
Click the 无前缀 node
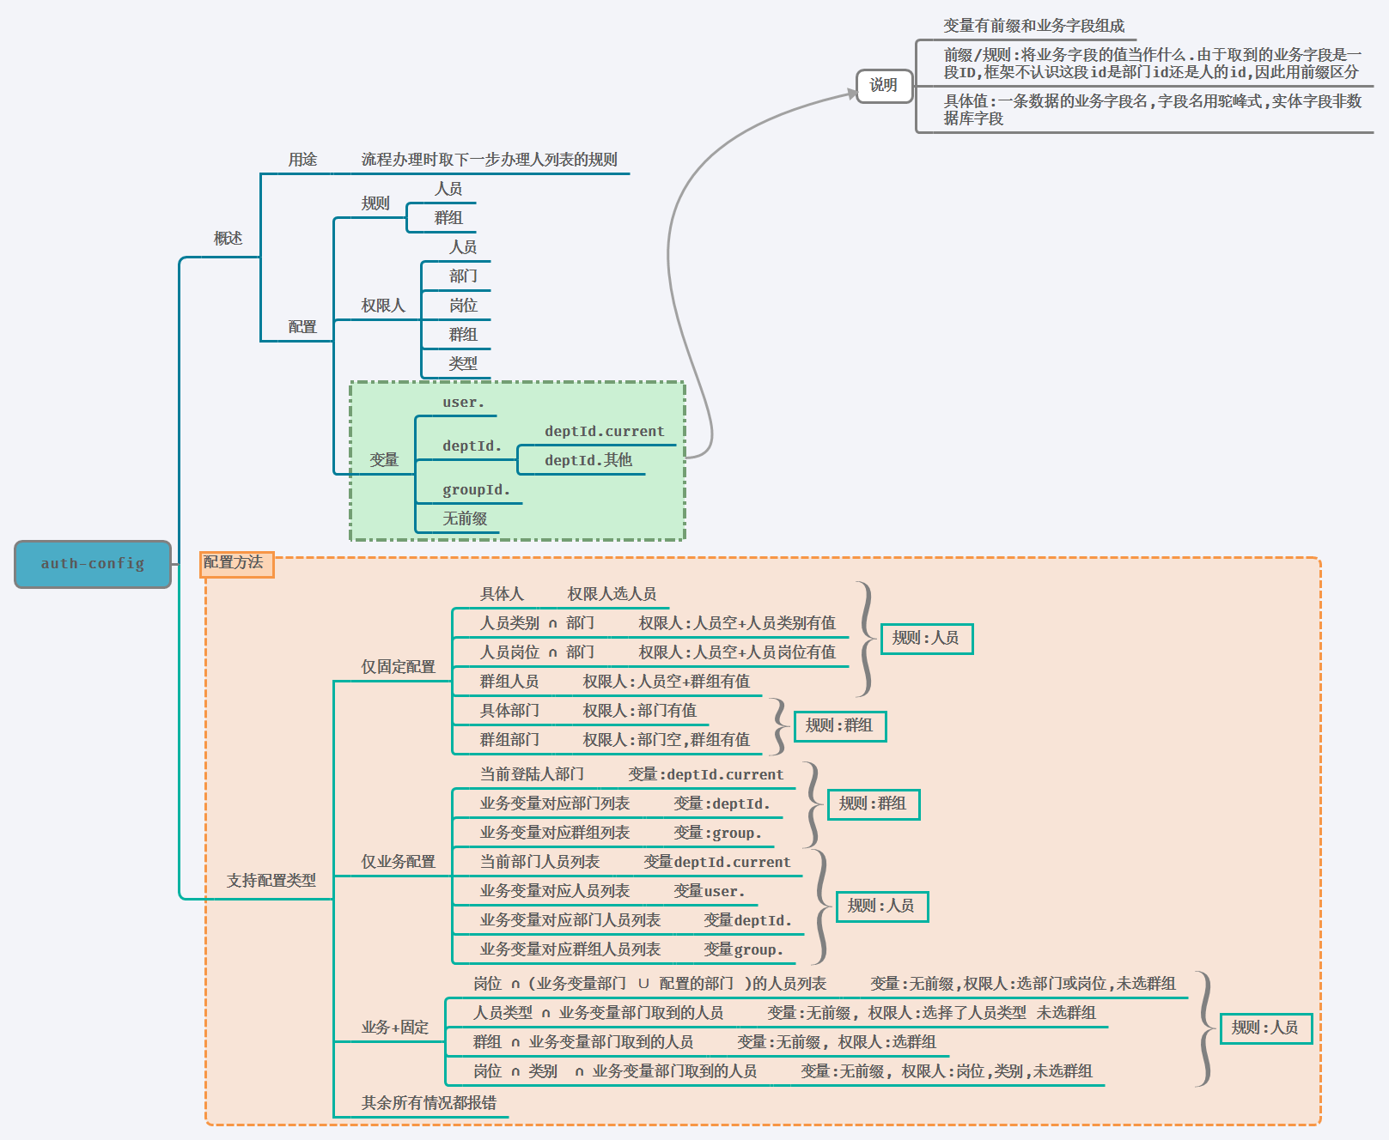(x=465, y=518)
